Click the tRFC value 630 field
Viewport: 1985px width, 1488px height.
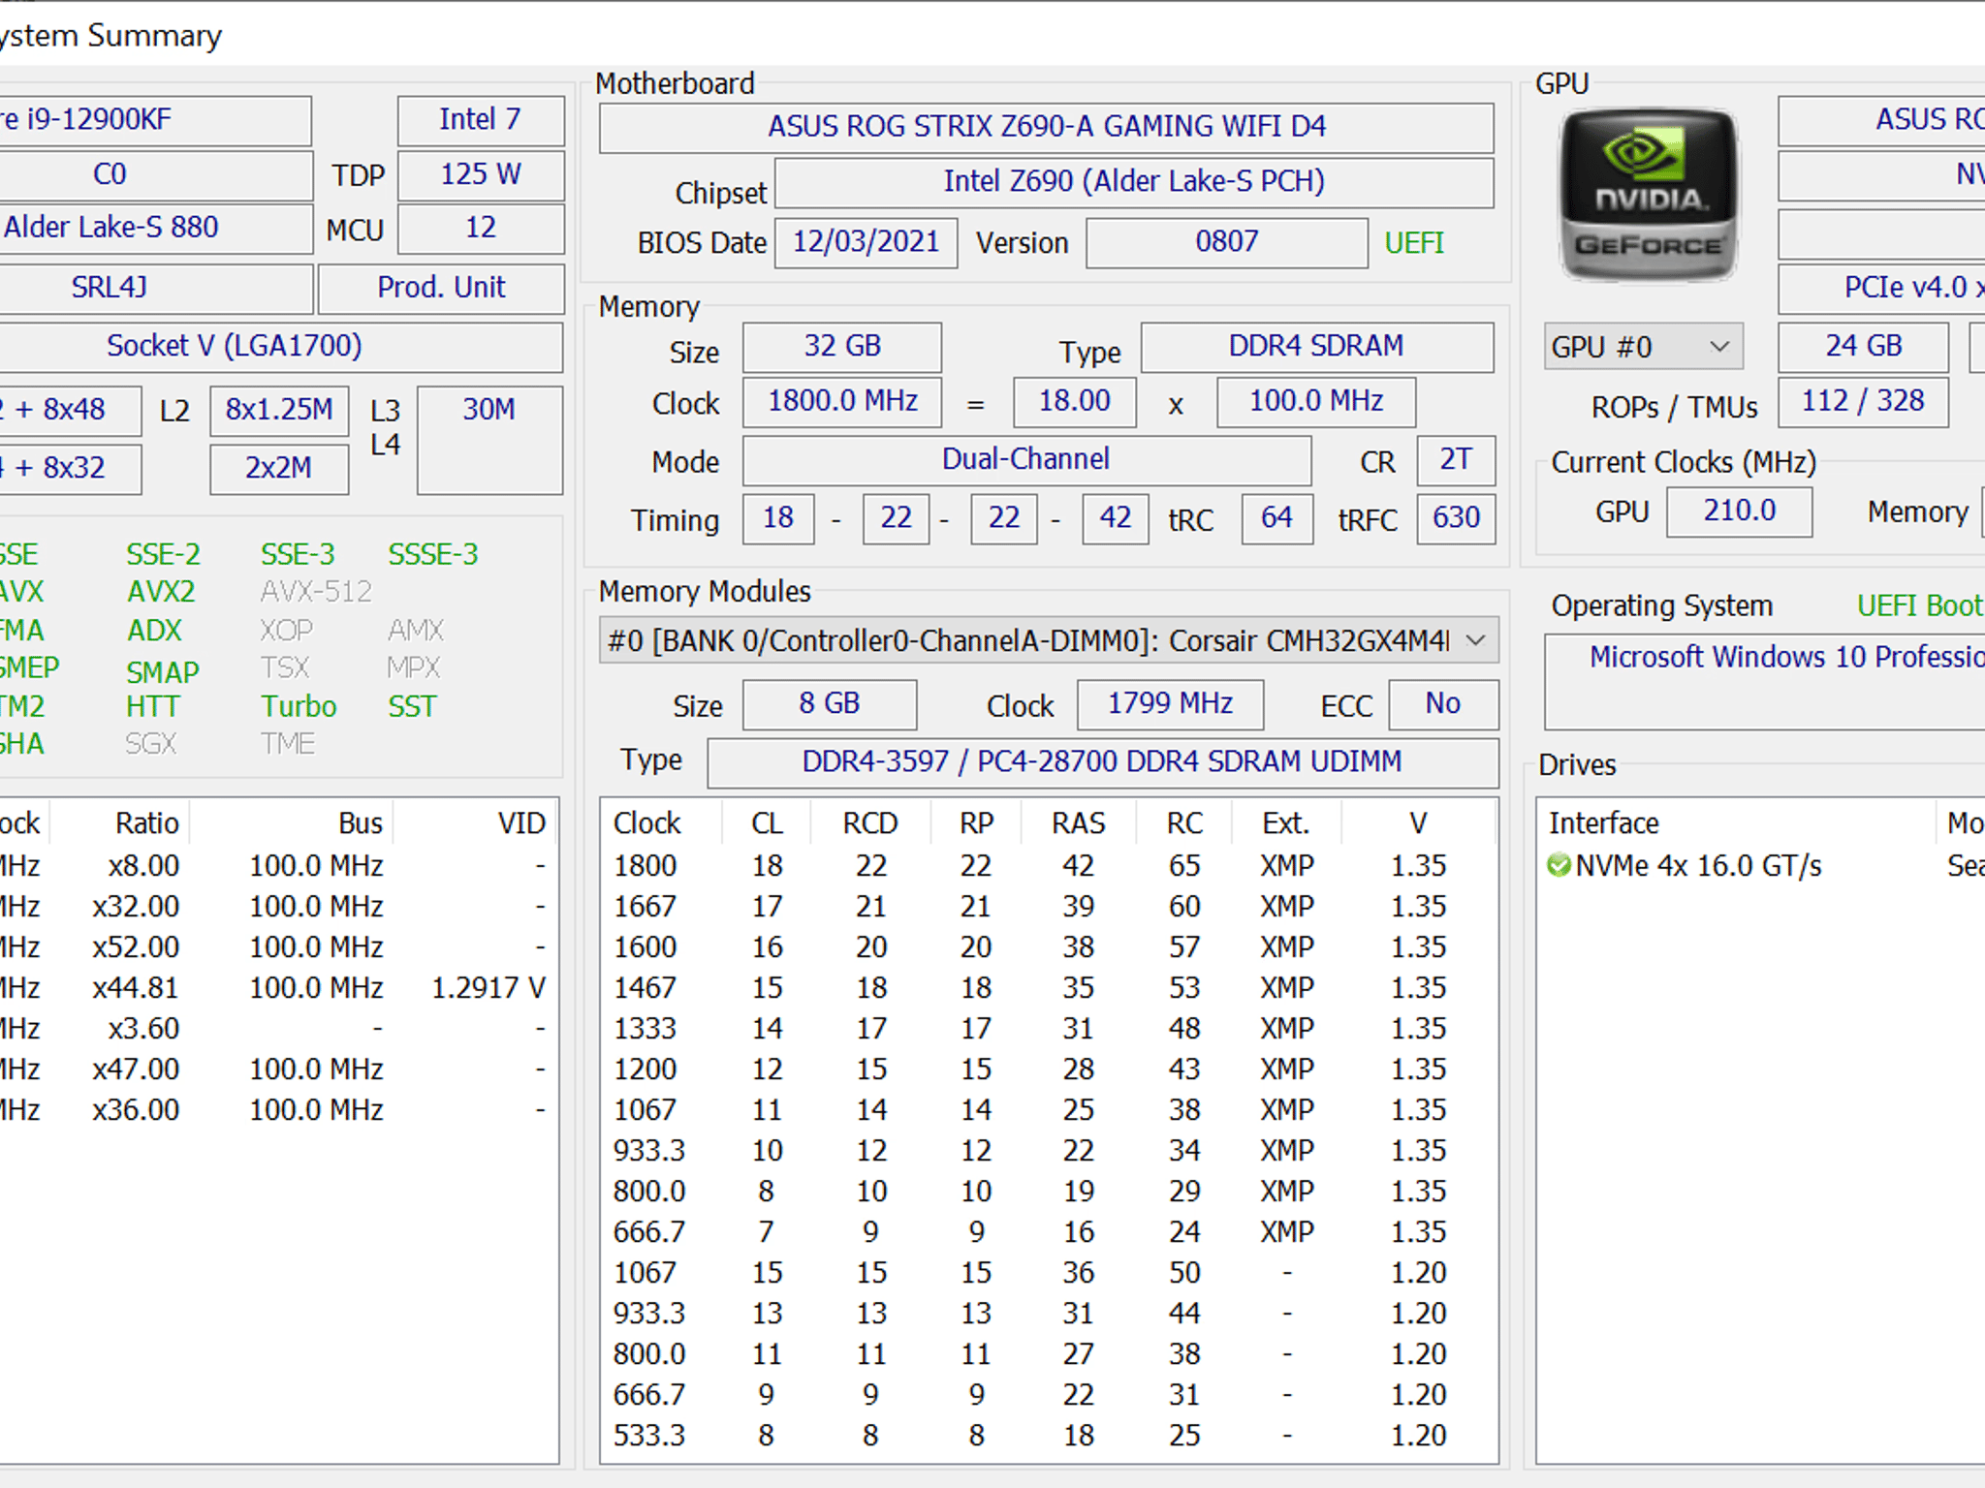click(x=1456, y=517)
